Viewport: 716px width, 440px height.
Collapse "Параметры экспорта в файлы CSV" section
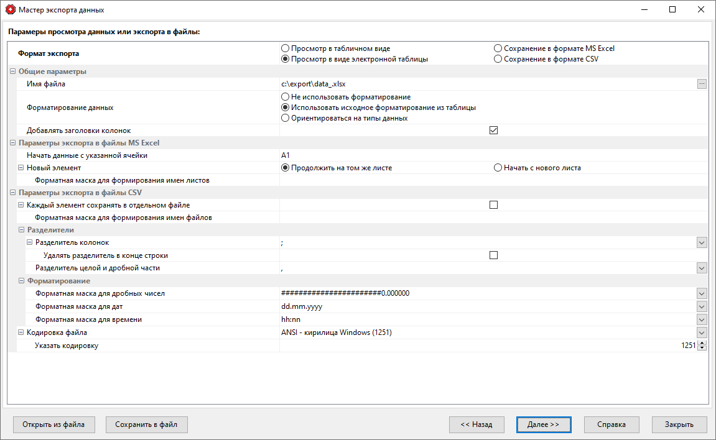coord(12,192)
